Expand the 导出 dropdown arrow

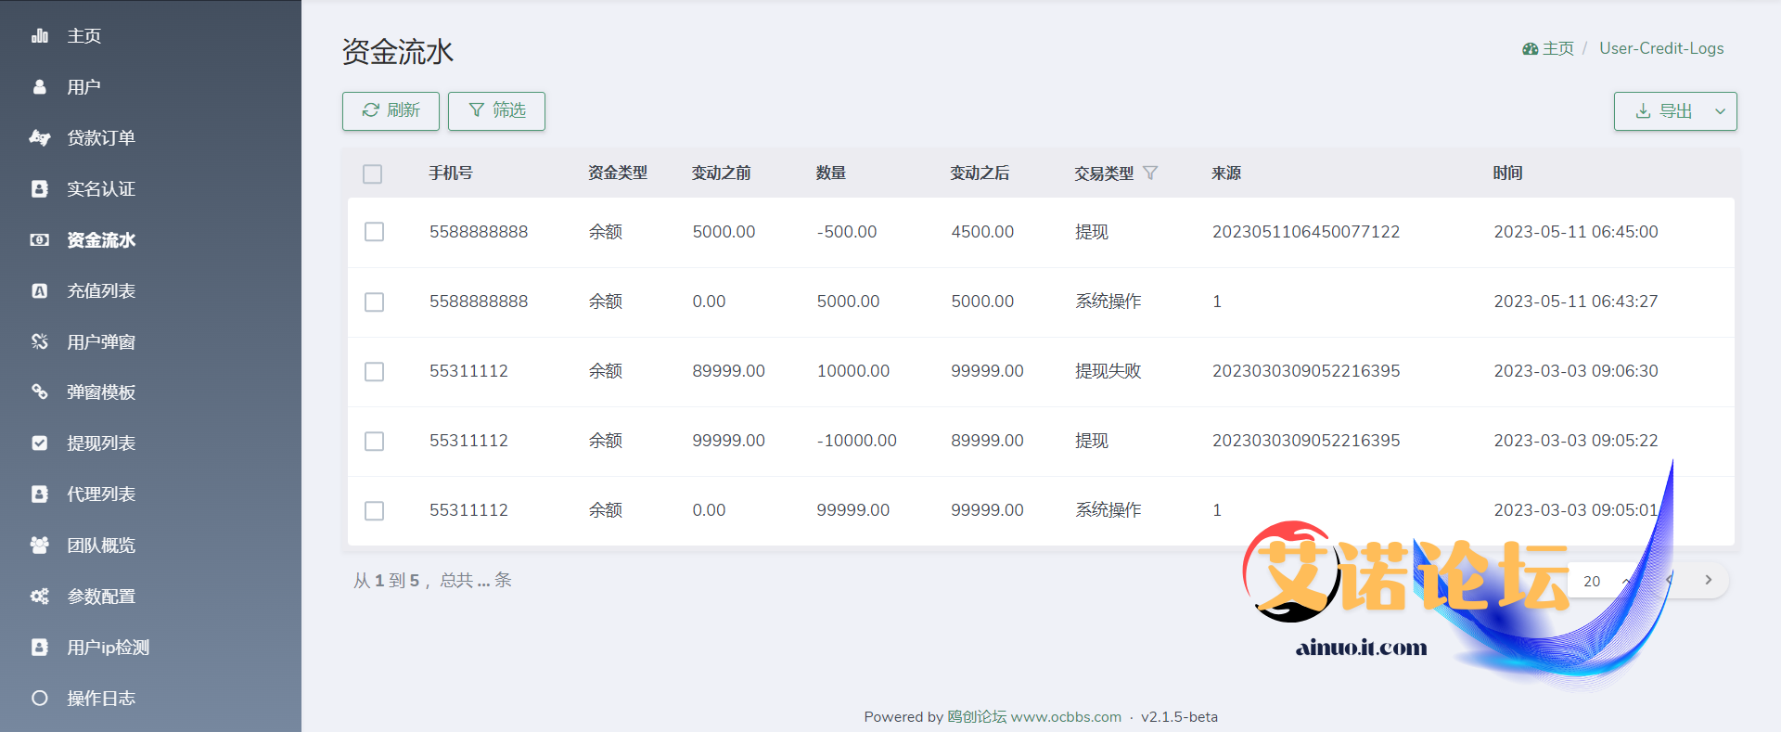click(x=1721, y=111)
